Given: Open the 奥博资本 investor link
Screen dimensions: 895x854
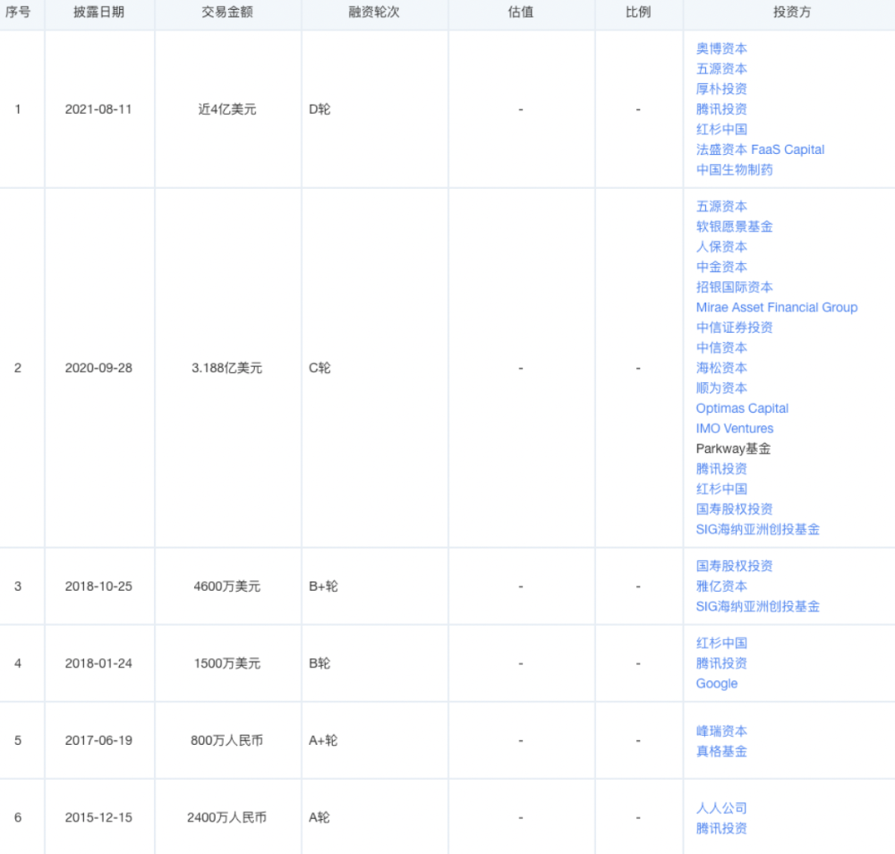Looking at the screenshot, I should click(x=721, y=48).
